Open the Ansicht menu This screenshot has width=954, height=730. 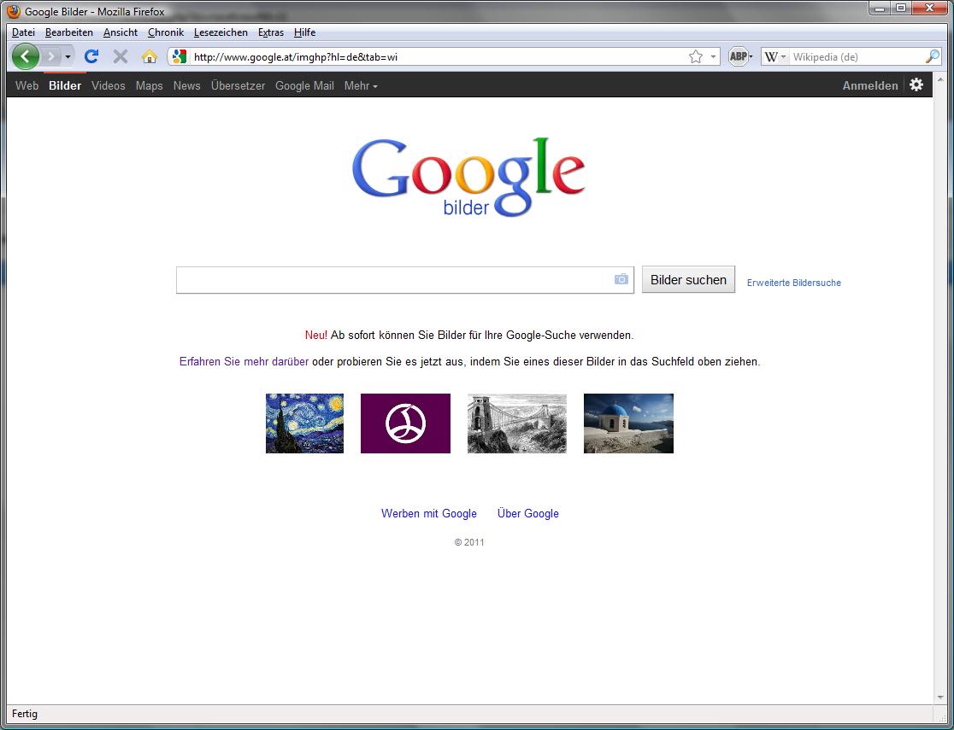pyautogui.click(x=121, y=32)
